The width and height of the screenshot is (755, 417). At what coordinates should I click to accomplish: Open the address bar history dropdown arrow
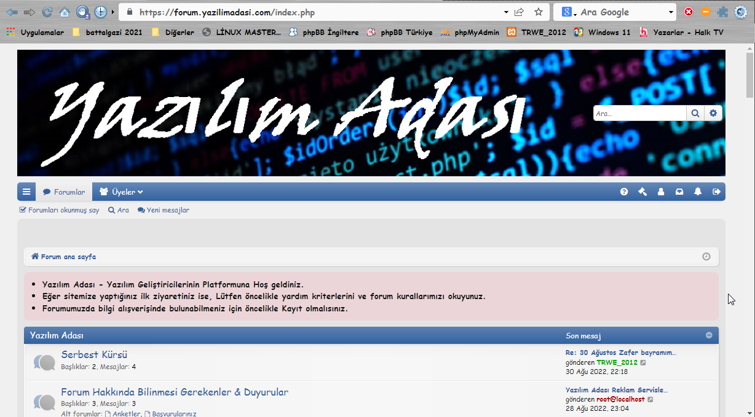pyautogui.click(x=506, y=12)
